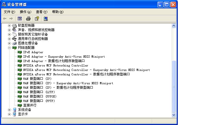Click the 声音、视频和游戏控制器 speaker icon

[14, 30]
